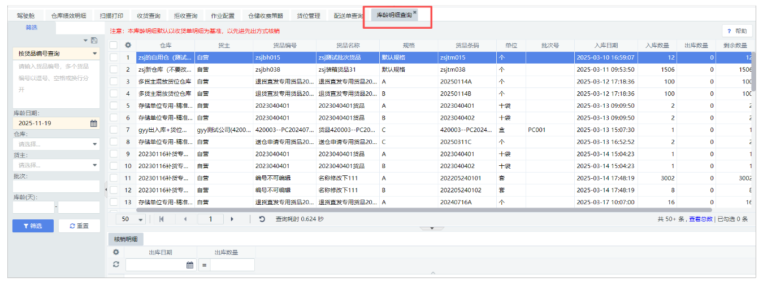Click the 查看总数 link

pos(700,219)
